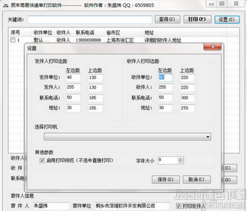
Task: Open the 设置(S) settings button
Action: (227, 19)
